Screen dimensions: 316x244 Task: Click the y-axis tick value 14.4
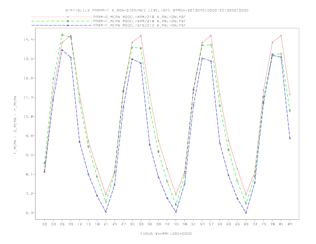coord(28,39)
